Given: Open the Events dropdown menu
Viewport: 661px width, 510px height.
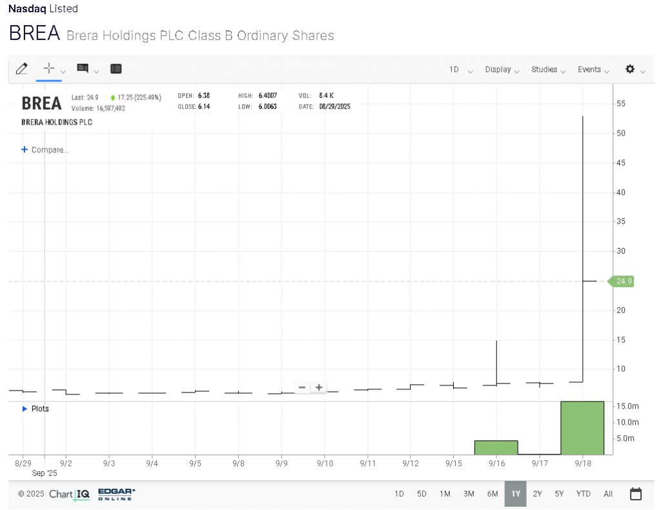Looking at the screenshot, I should (x=593, y=70).
